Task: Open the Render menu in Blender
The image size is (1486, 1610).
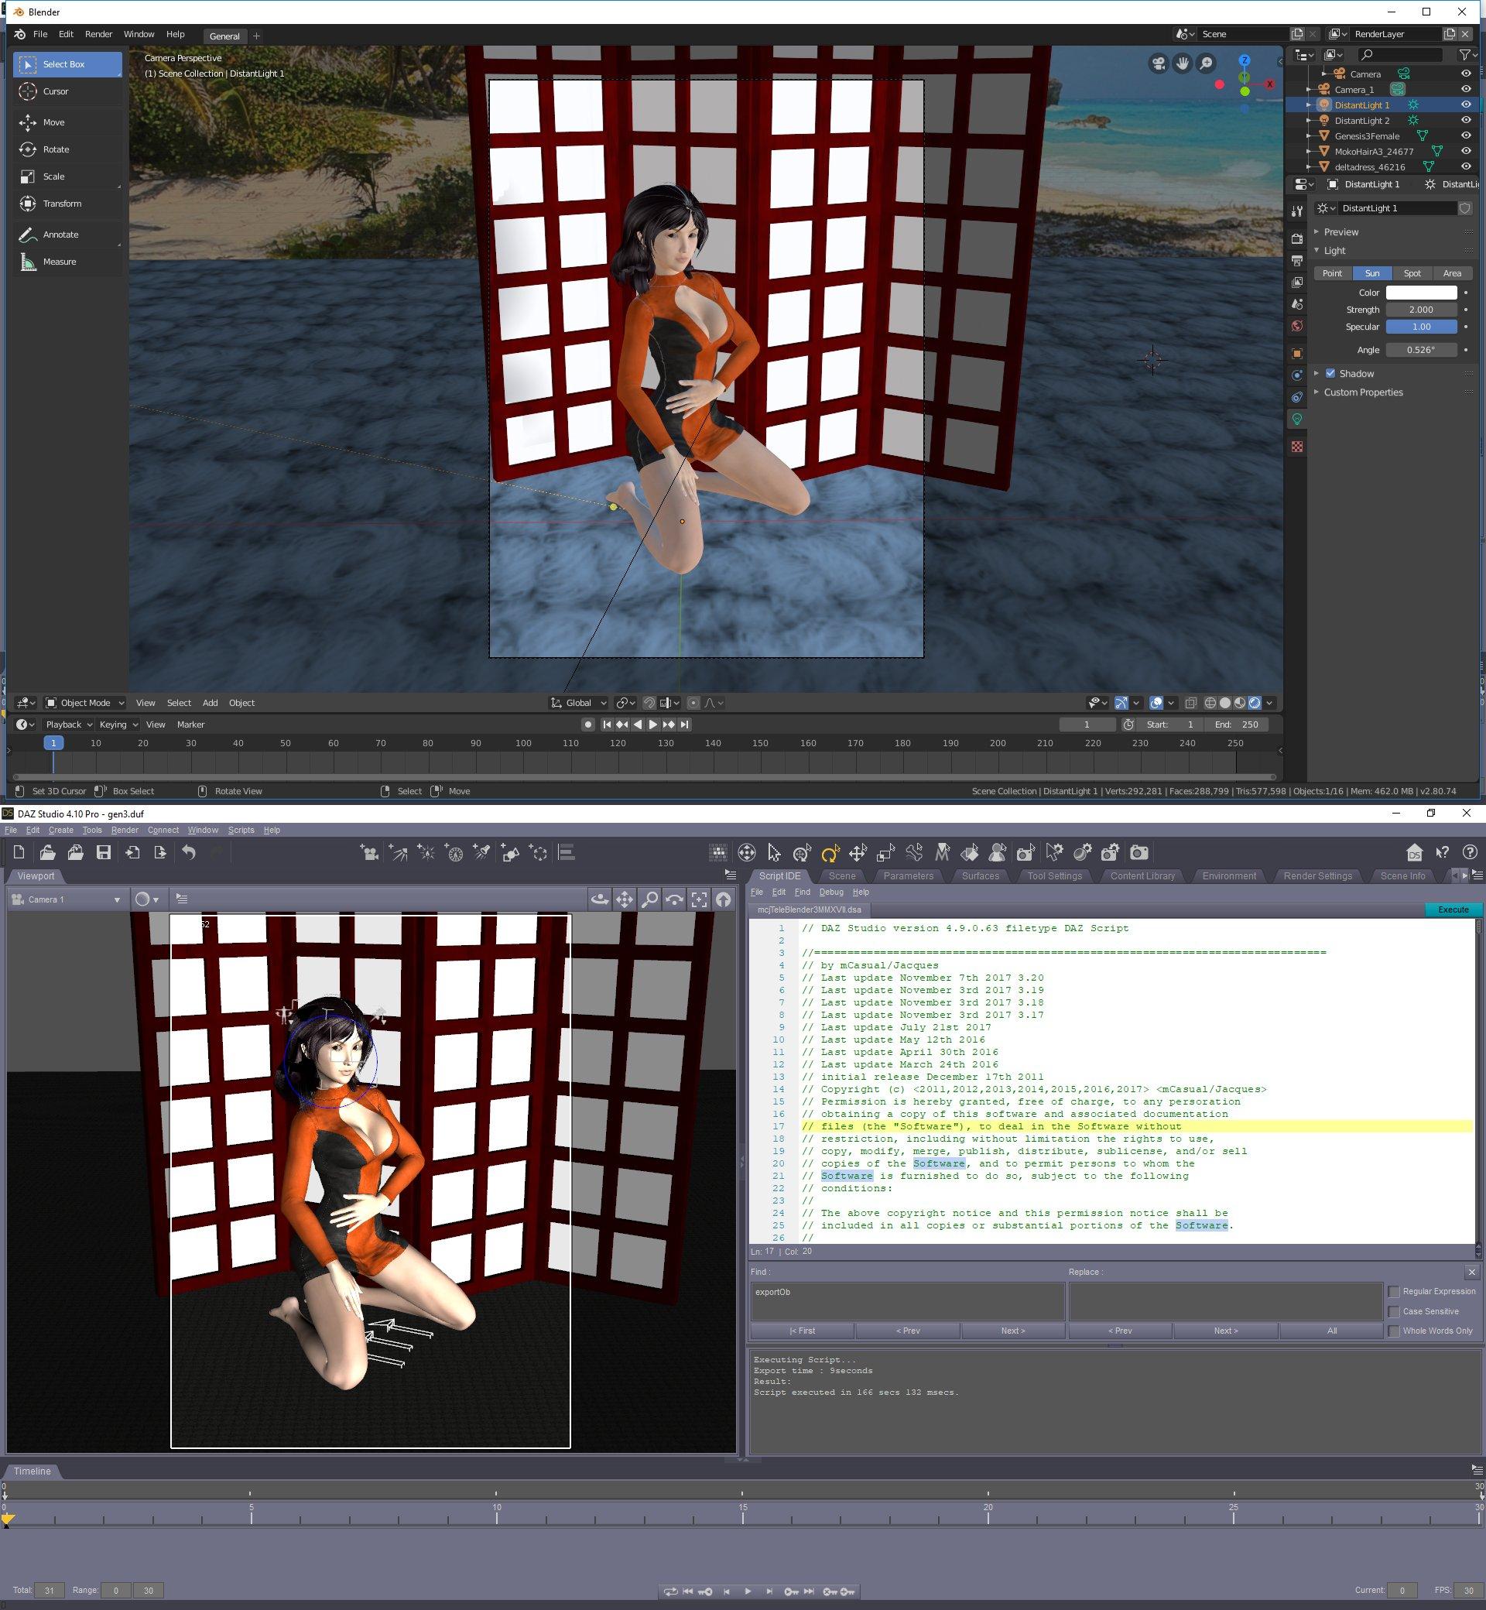Action: coord(98,35)
